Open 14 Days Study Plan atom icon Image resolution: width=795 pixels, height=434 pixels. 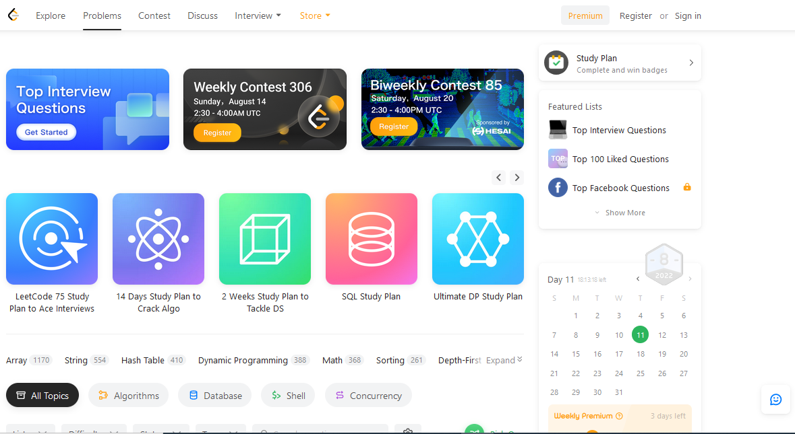pyautogui.click(x=158, y=239)
